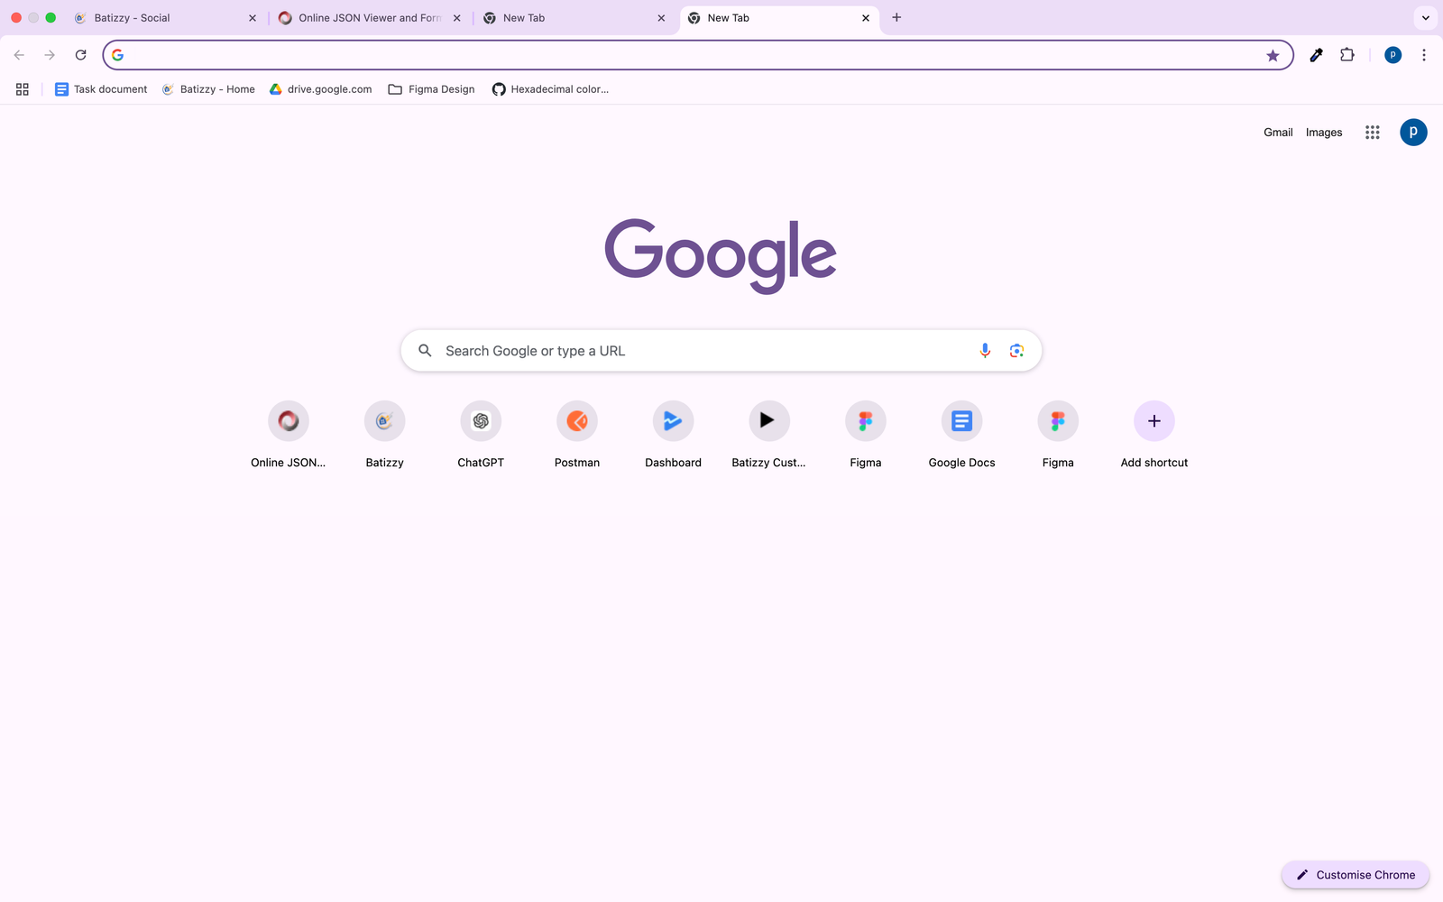Open Chrome's three-dot menu
1443x902 pixels.
(1423, 55)
